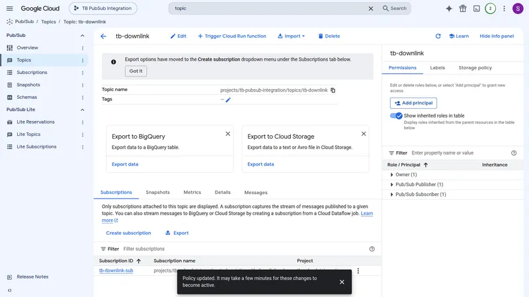Clear the search field with the X icon
The height and width of the screenshot is (297, 529).
click(371, 9)
